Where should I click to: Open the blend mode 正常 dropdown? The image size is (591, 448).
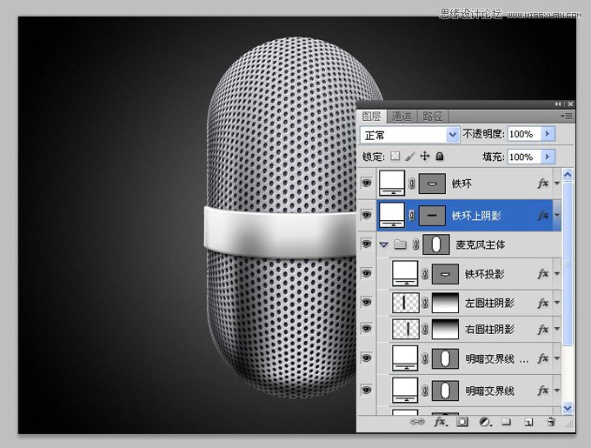452,135
